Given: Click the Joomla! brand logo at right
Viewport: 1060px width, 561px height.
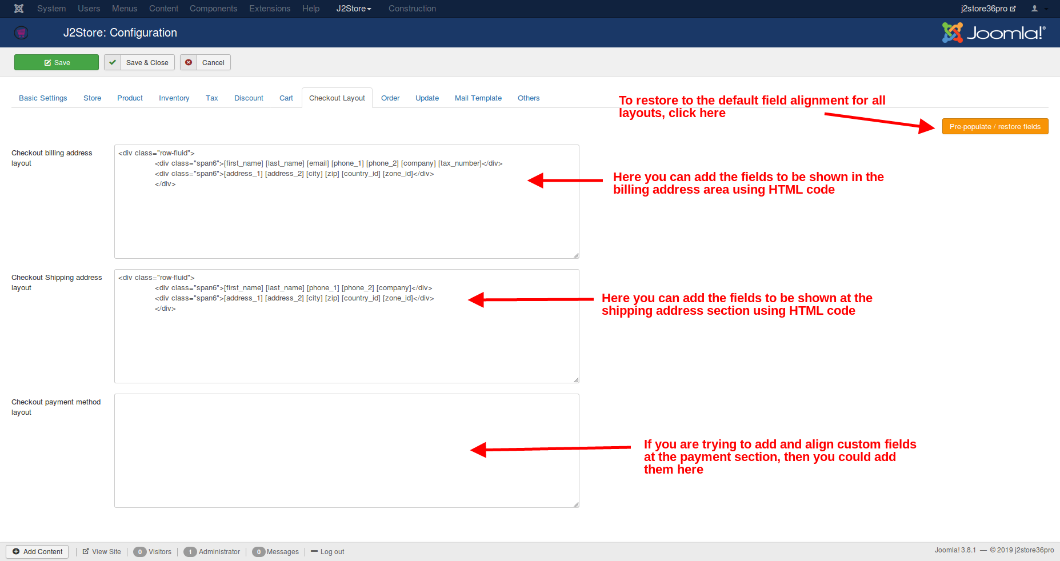Looking at the screenshot, I should click(993, 33).
